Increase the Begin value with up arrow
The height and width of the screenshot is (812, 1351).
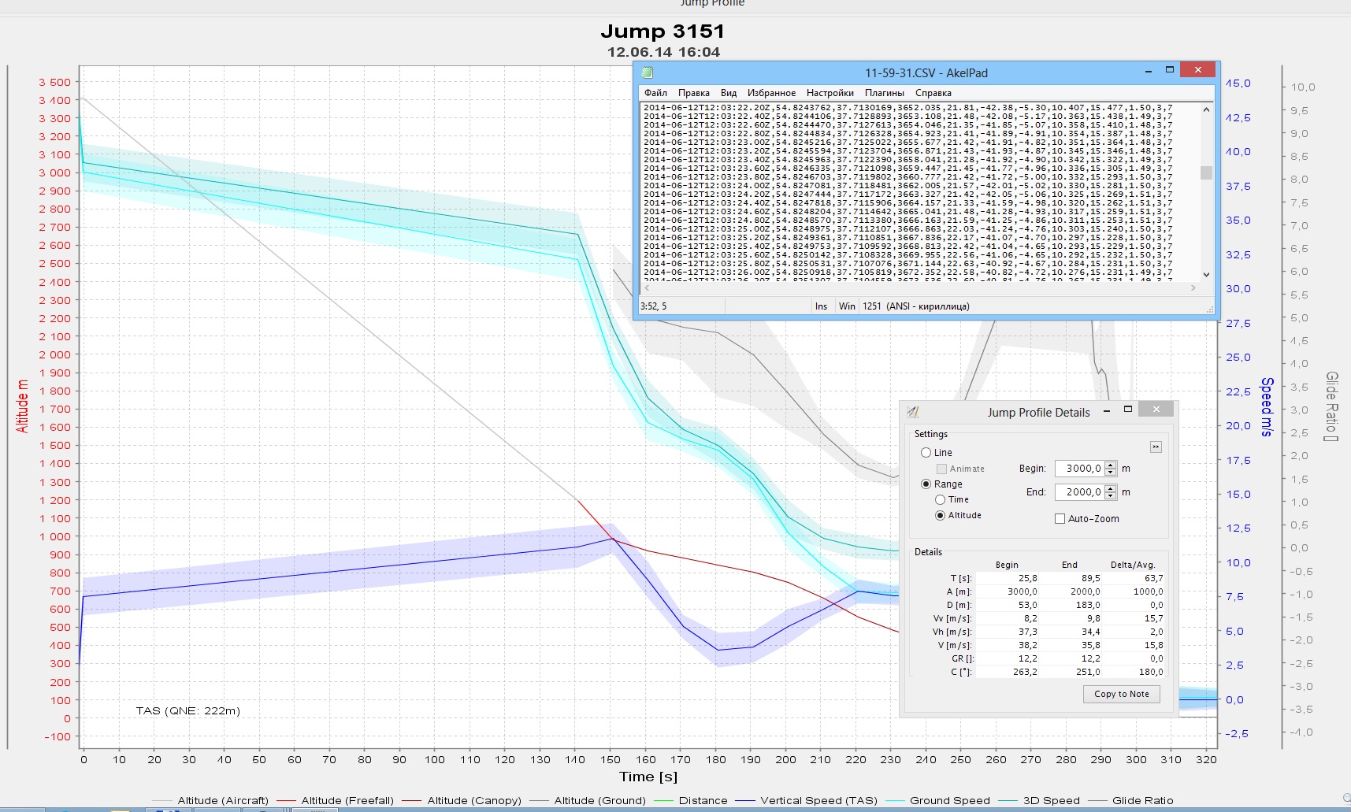[1111, 465]
